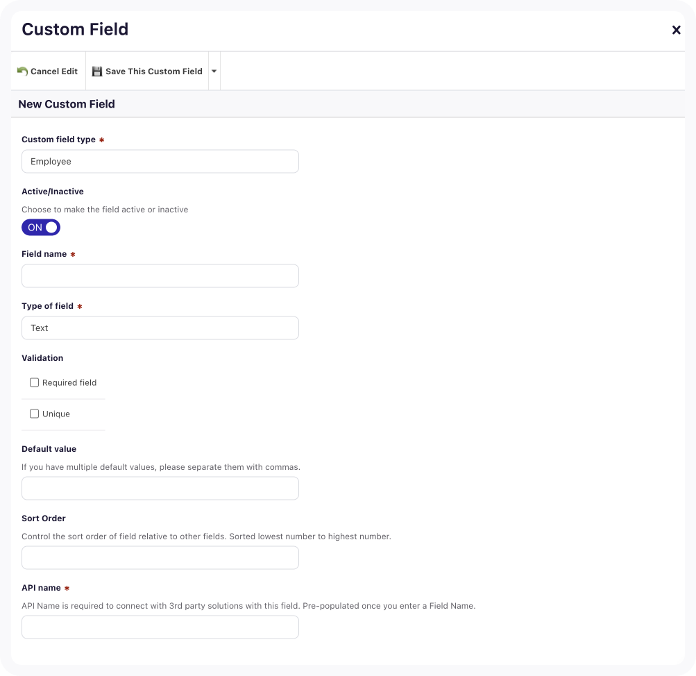This screenshot has width=696, height=676.
Task: Toggle the Active/Inactive switch off
Action: pos(41,228)
